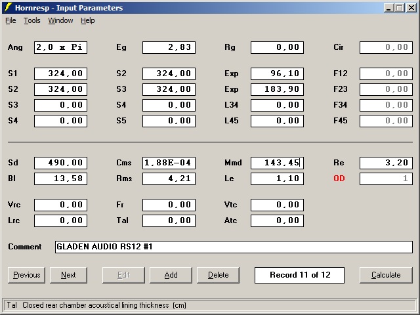The height and width of the screenshot is (315, 420).
Task: Go to the Previous record
Action: (26, 275)
